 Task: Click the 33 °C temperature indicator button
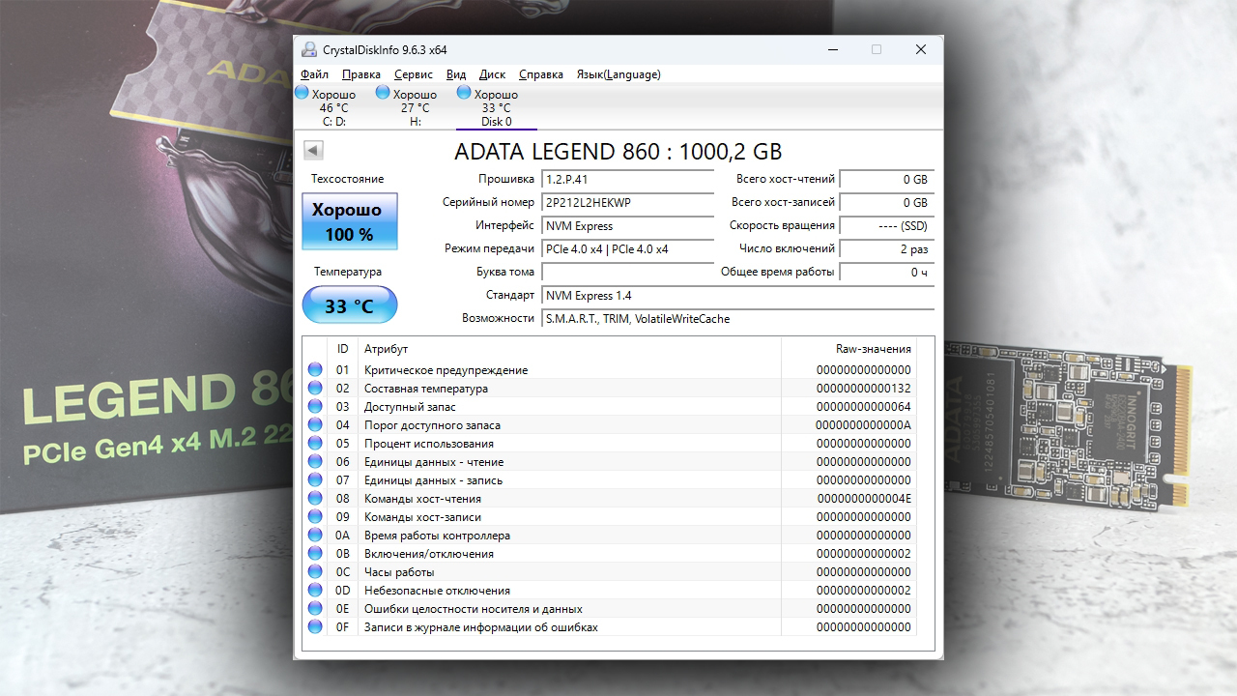[349, 305]
